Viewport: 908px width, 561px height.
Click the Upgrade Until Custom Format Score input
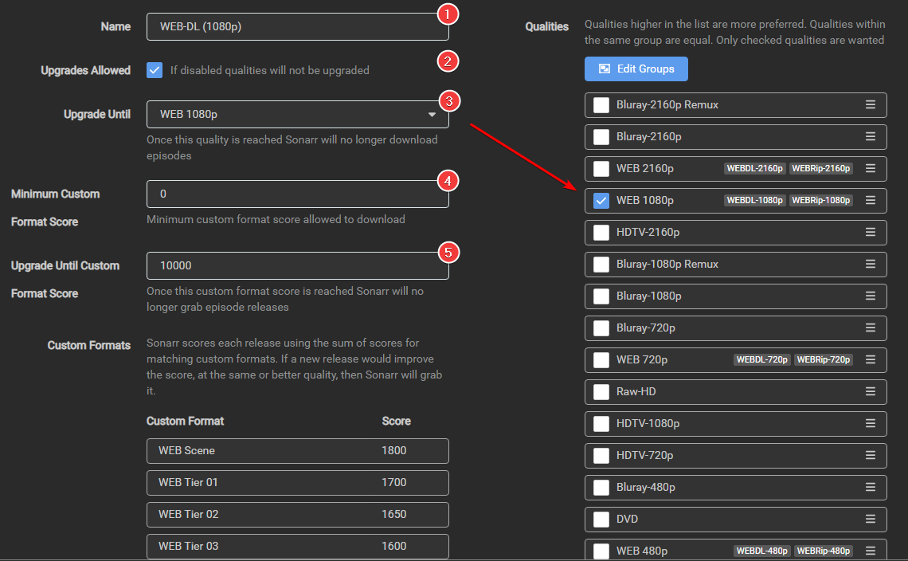297,265
